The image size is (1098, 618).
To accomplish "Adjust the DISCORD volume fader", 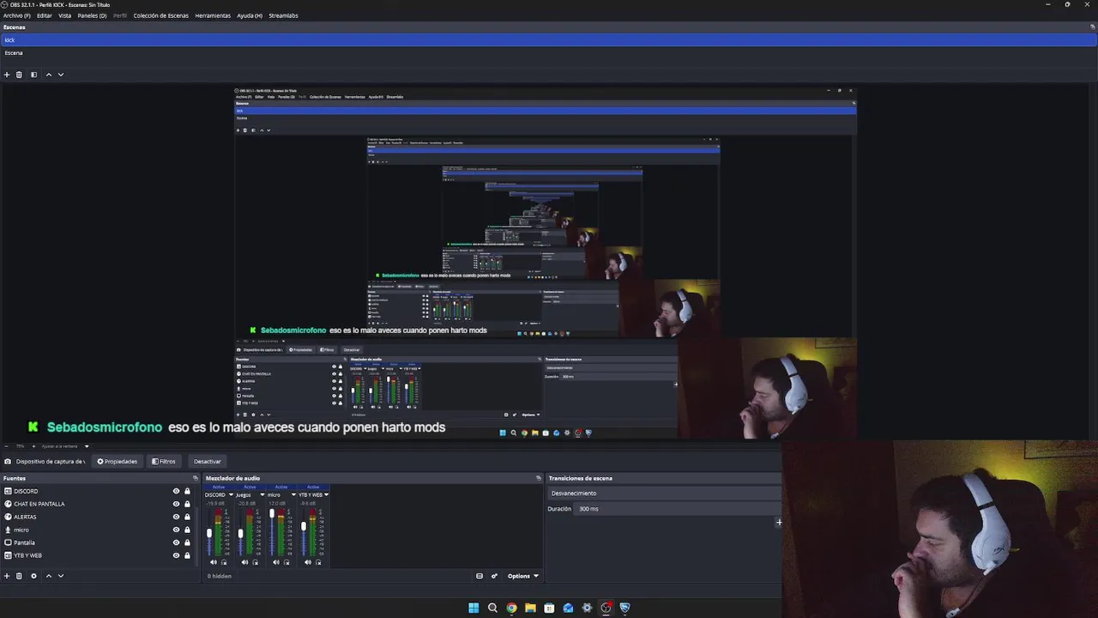I will (x=209, y=533).
